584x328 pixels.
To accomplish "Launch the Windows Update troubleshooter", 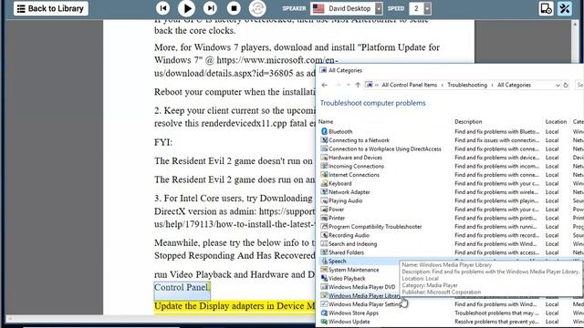I will coord(345,322).
